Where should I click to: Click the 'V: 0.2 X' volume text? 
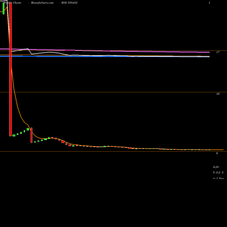[x=218, y=173]
